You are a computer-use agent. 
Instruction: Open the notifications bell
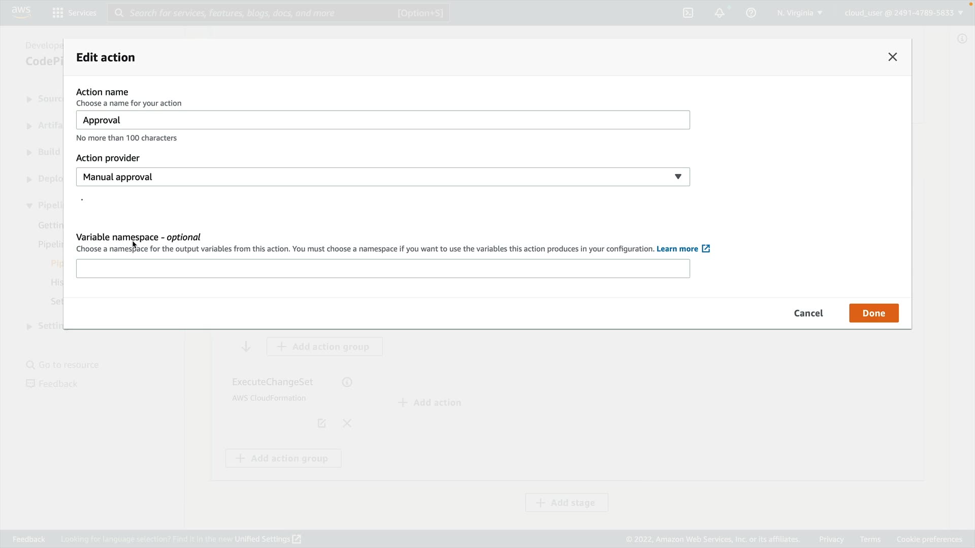point(720,13)
